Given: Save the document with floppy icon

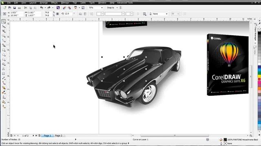Looking at the screenshot, I should pyautogui.click(x=15, y=8).
